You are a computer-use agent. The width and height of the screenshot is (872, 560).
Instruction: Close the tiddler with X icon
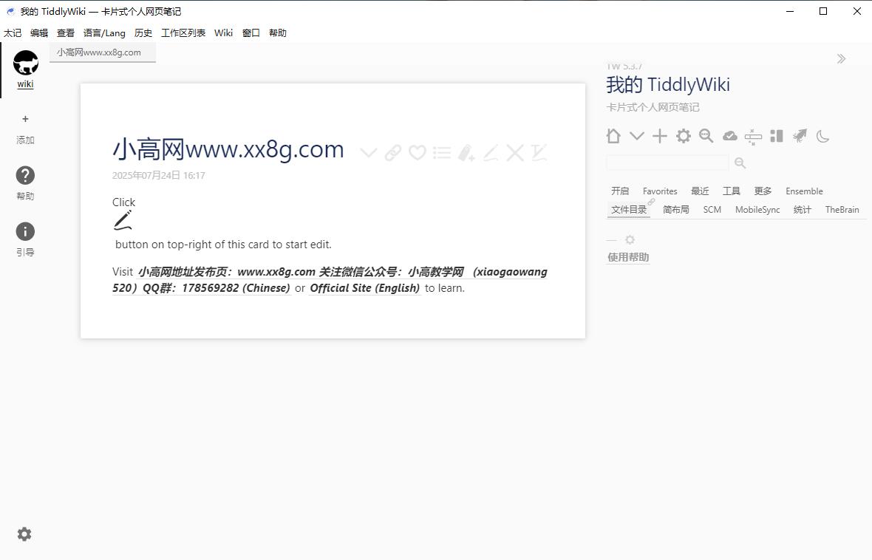pos(515,152)
